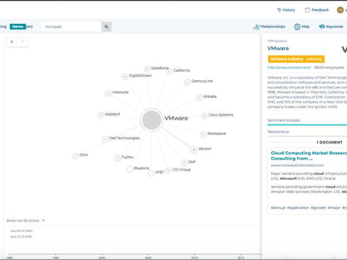Select the OVH node circle
347x260 pixels.
click(x=75, y=156)
